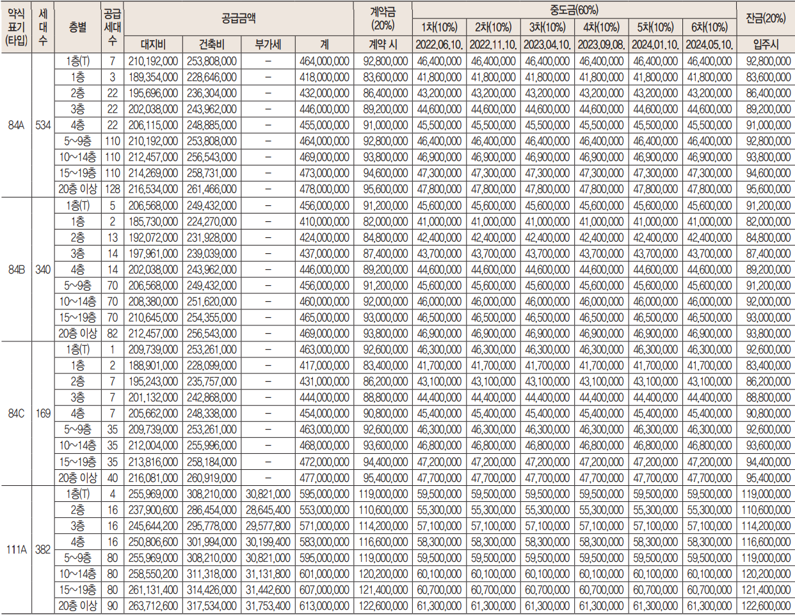The image size is (795, 615).
Task: Click the 111A type cell
Action: click(16, 550)
